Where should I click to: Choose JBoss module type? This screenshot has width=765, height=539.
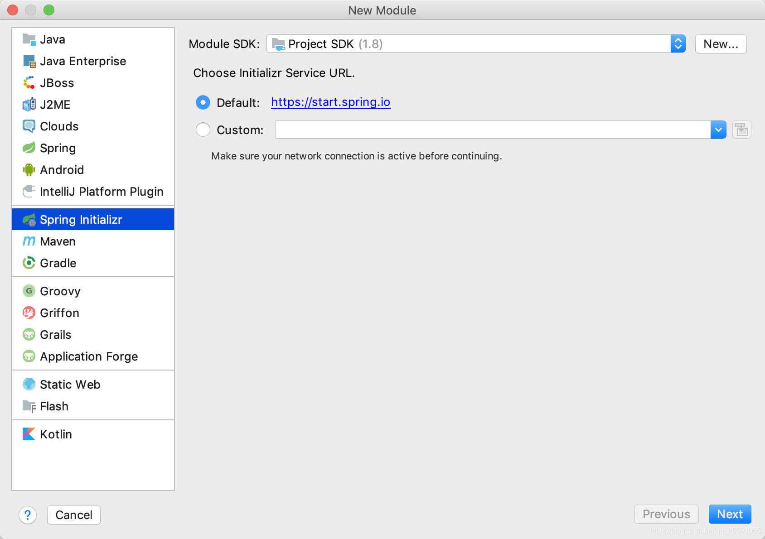pos(93,83)
